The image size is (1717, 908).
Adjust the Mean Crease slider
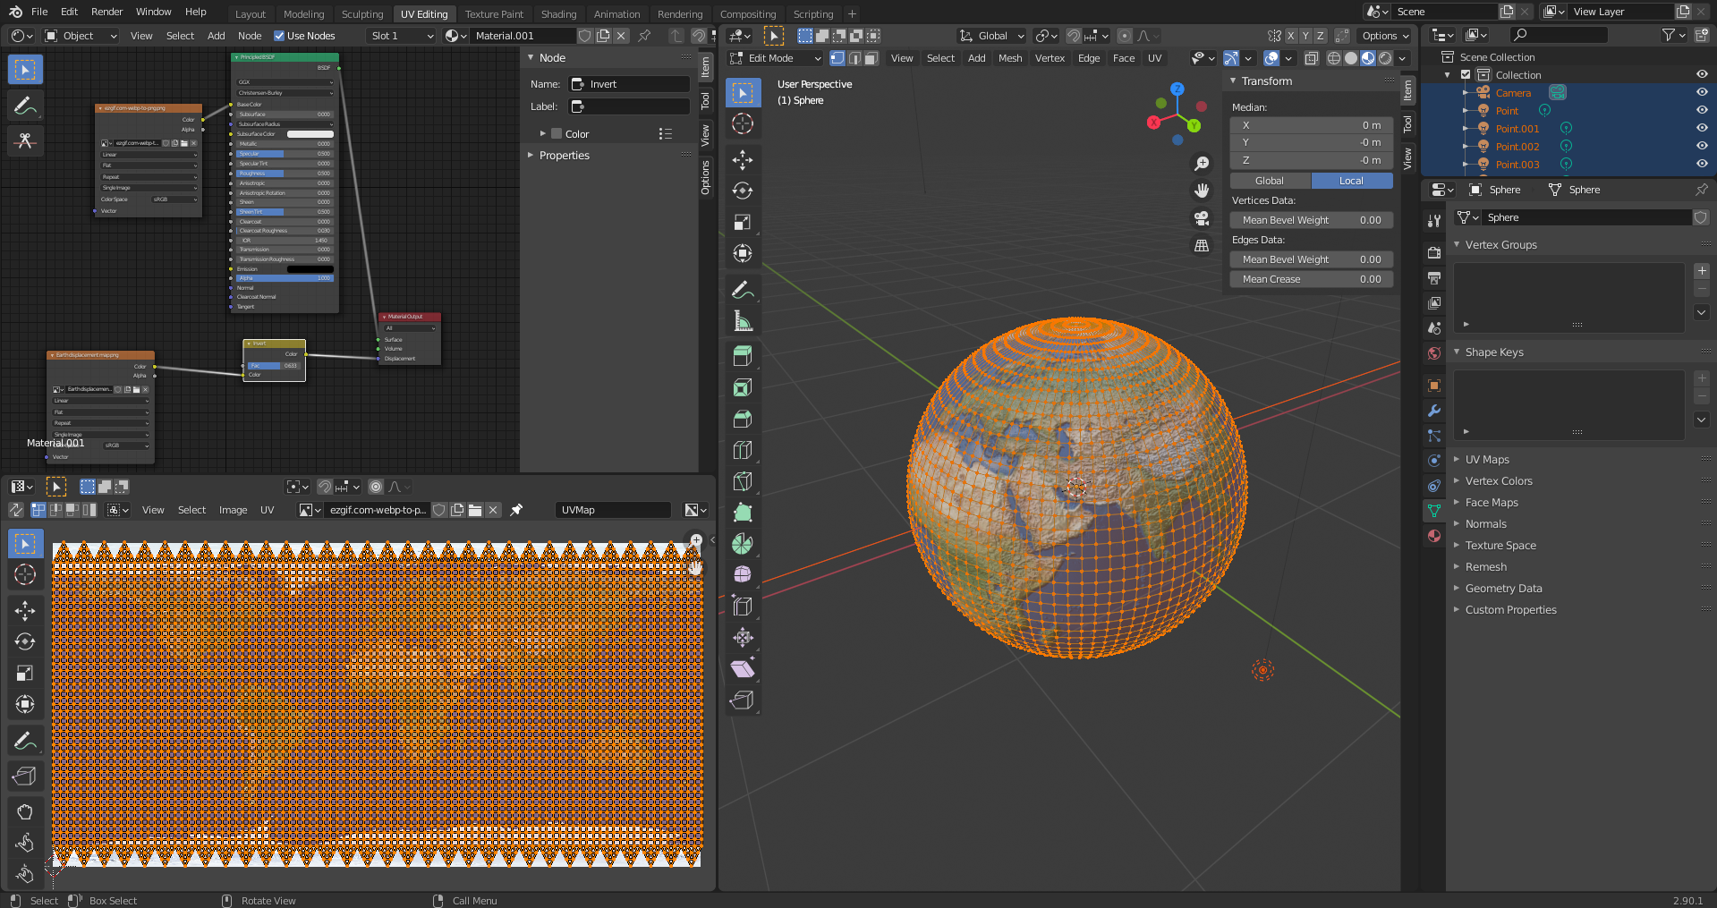[1312, 279]
